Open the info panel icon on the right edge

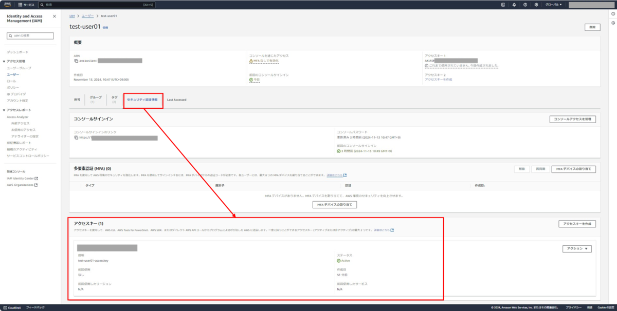point(613,15)
